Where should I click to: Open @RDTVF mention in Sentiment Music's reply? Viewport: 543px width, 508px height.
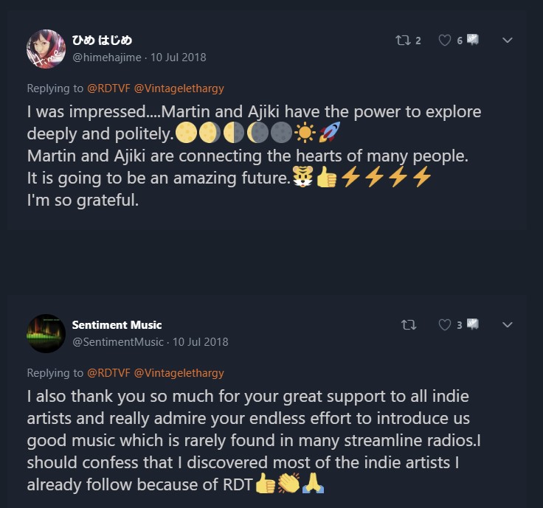click(108, 372)
